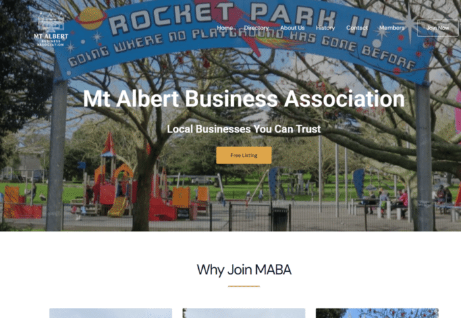Click the Mt Albert Business Association logo
Image resolution: width=461 pixels, height=318 pixels.
click(x=51, y=28)
